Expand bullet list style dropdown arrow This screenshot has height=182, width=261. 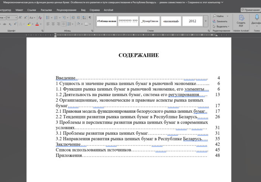[51, 17]
